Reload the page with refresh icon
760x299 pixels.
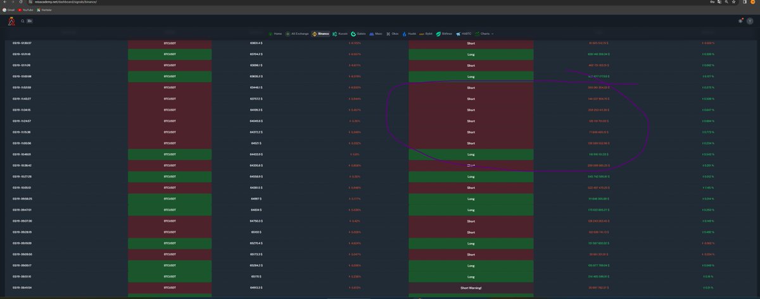(20, 2)
